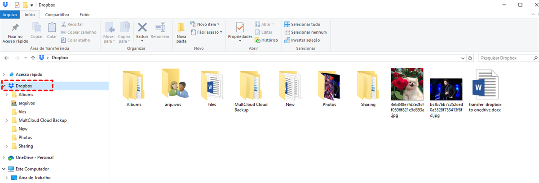This screenshot has width=539, height=183.
Task: Select arquivos in navigation tree
Action: [27, 103]
